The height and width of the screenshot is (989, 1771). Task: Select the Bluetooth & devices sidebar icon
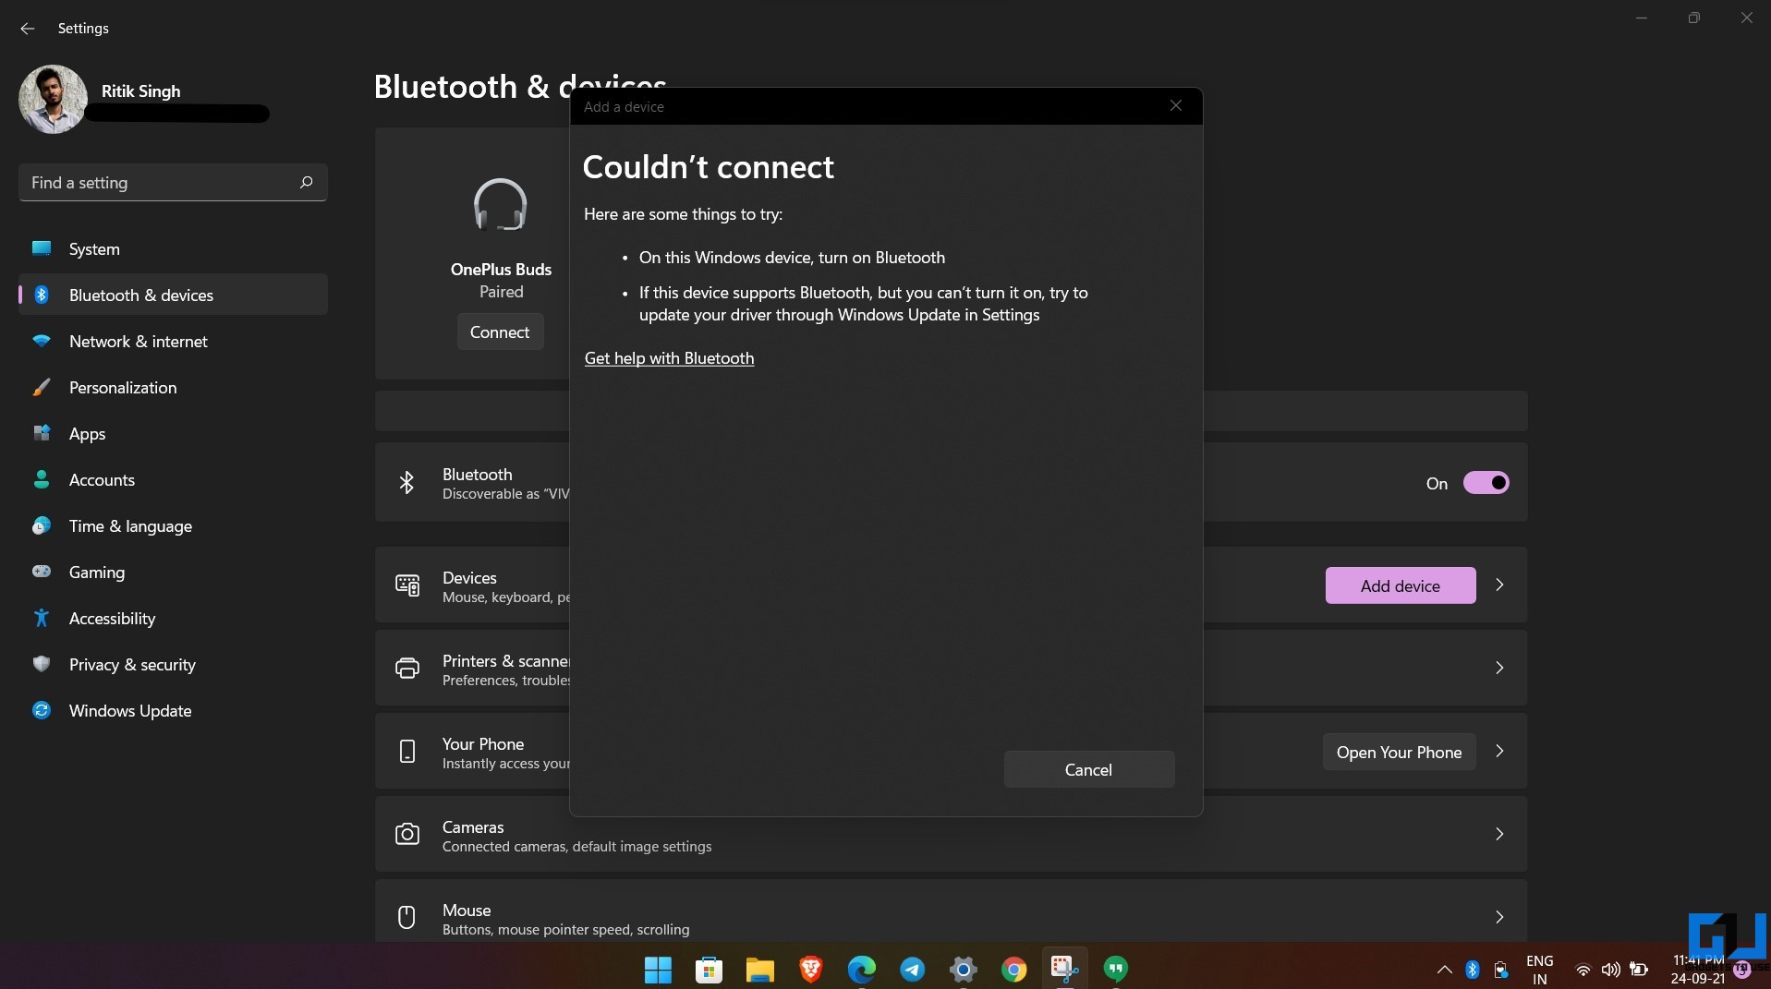click(x=42, y=295)
